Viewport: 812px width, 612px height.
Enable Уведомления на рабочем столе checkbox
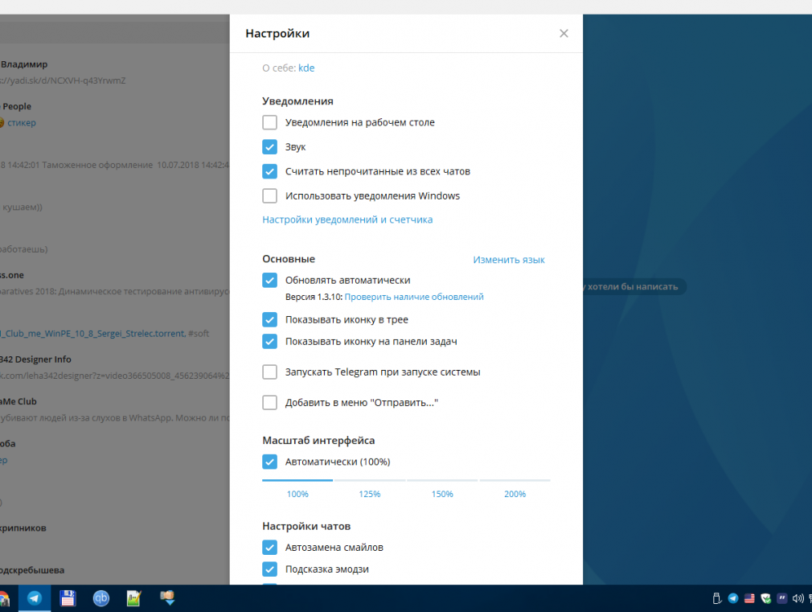pos(270,122)
